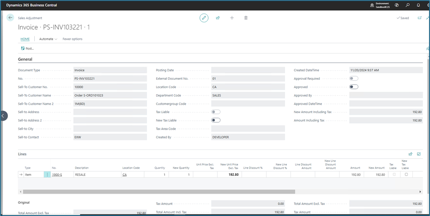Create a new record with the plus icon
Viewport: 430px width, 216px height.
pos(232,18)
